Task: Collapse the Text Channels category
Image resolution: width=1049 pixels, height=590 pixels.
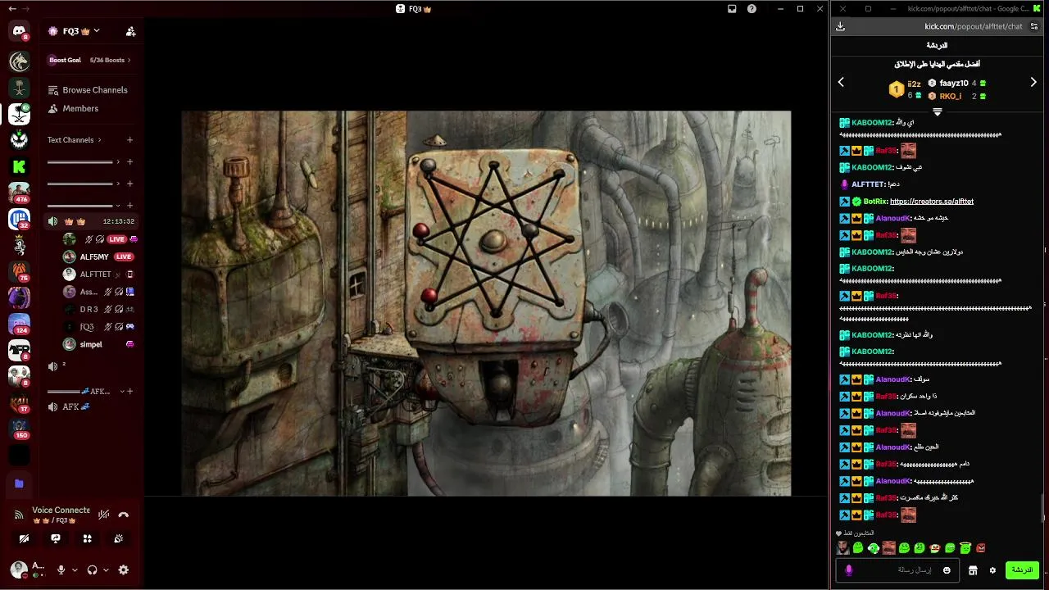Action: (x=75, y=140)
